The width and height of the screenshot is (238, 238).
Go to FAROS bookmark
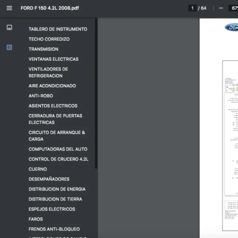(x=36, y=219)
